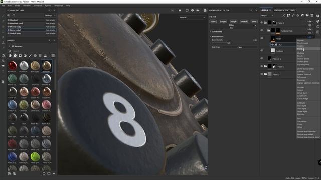
Task: Add a paint layer with the brush icon
Action: 293,15
